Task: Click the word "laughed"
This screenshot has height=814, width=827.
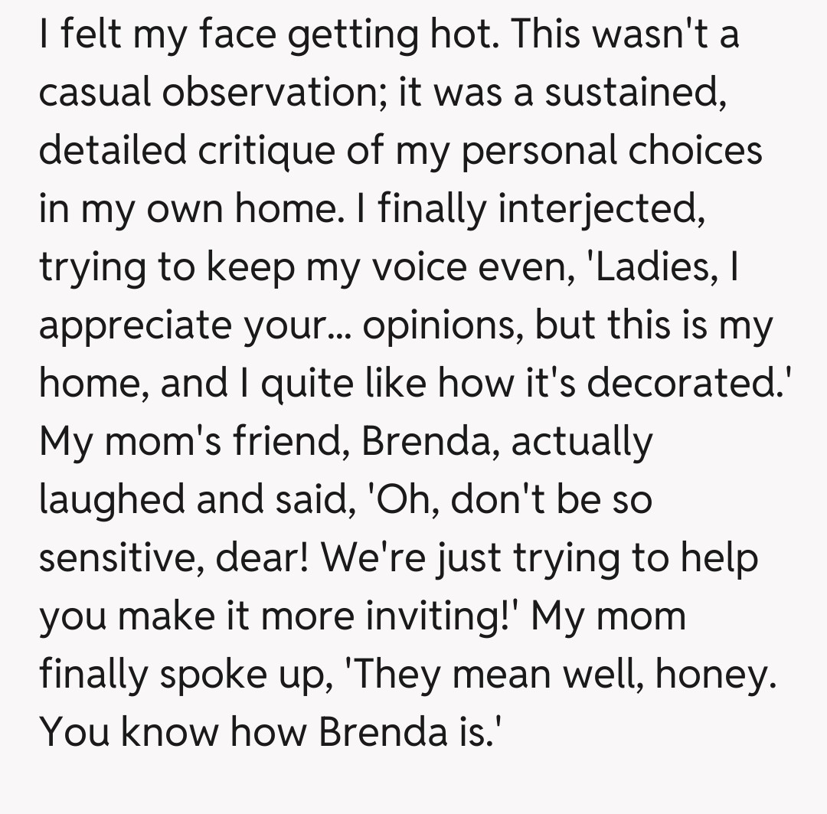Action: pos(112,499)
